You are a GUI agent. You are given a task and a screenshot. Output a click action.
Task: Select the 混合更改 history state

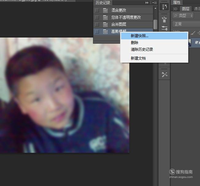(x=123, y=10)
